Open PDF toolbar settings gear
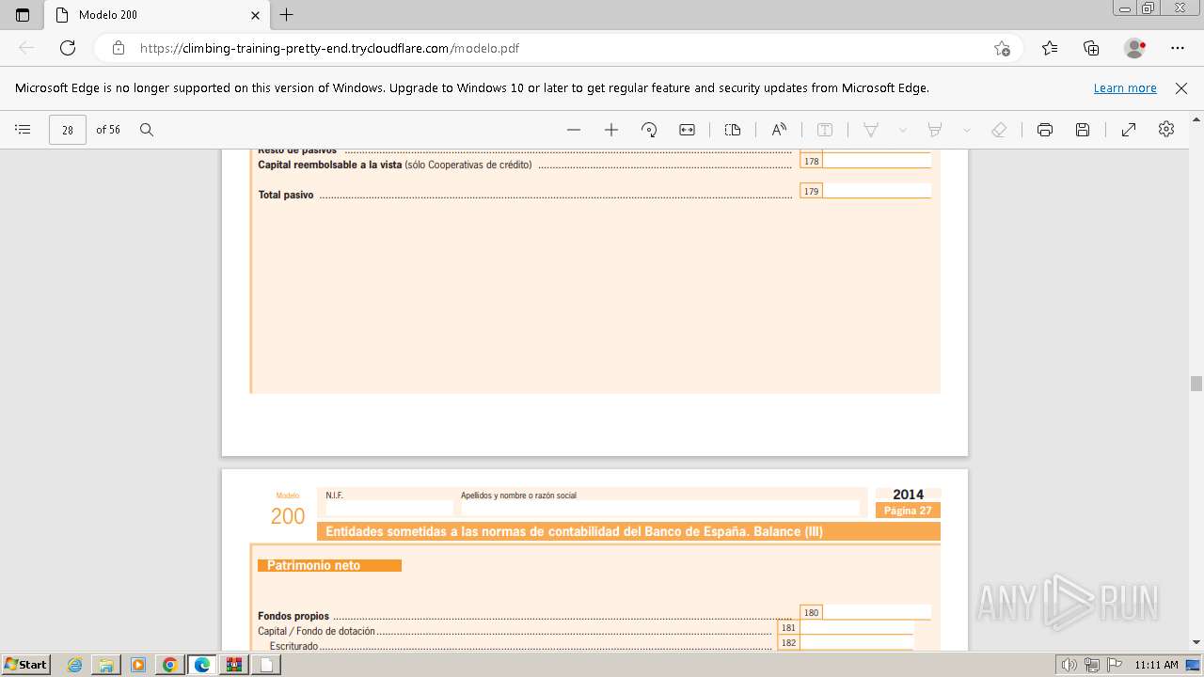The width and height of the screenshot is (1204, 677). point(1166,130)
